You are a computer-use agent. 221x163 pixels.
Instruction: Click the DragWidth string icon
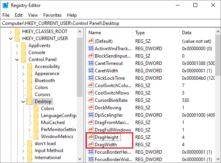91,144
